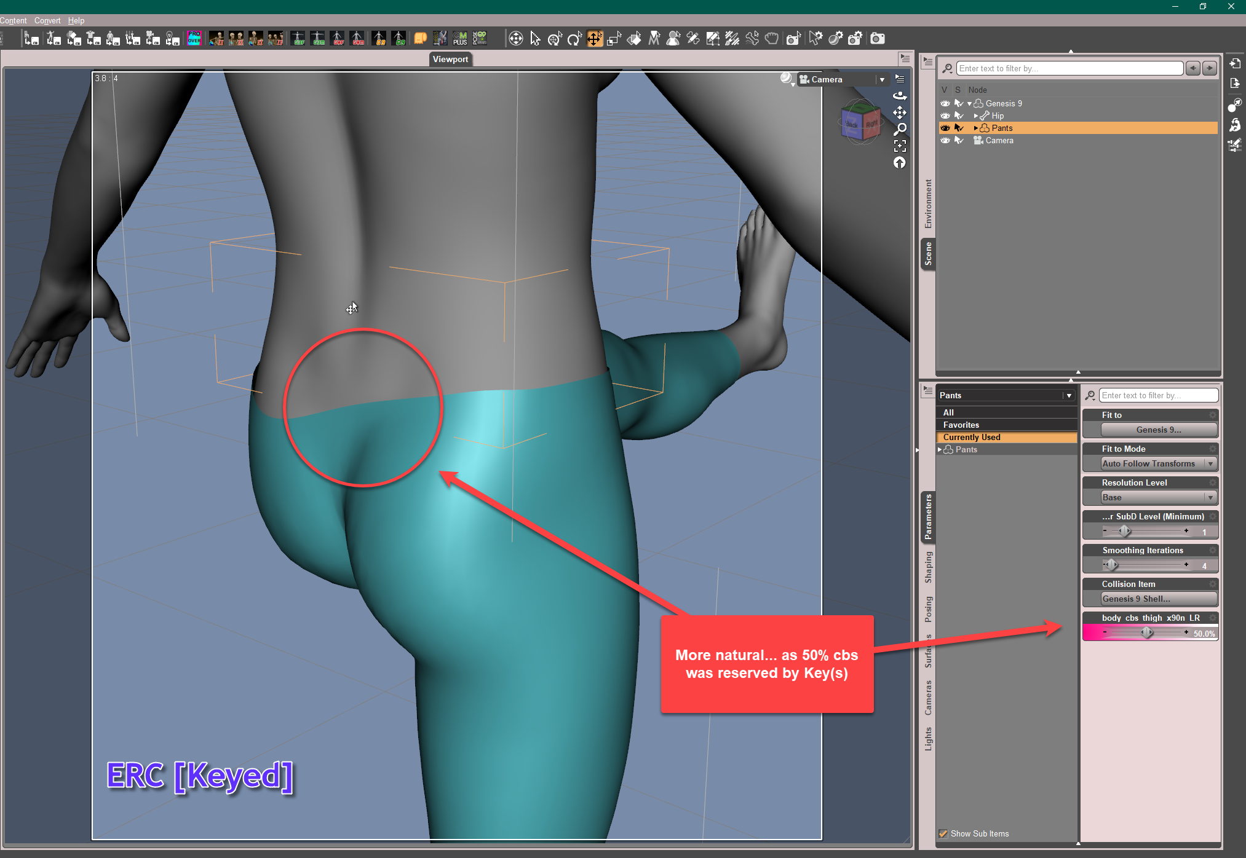Switch to the Shaping tab
This screenshot has height=858, width=1246.
point(928,567)
